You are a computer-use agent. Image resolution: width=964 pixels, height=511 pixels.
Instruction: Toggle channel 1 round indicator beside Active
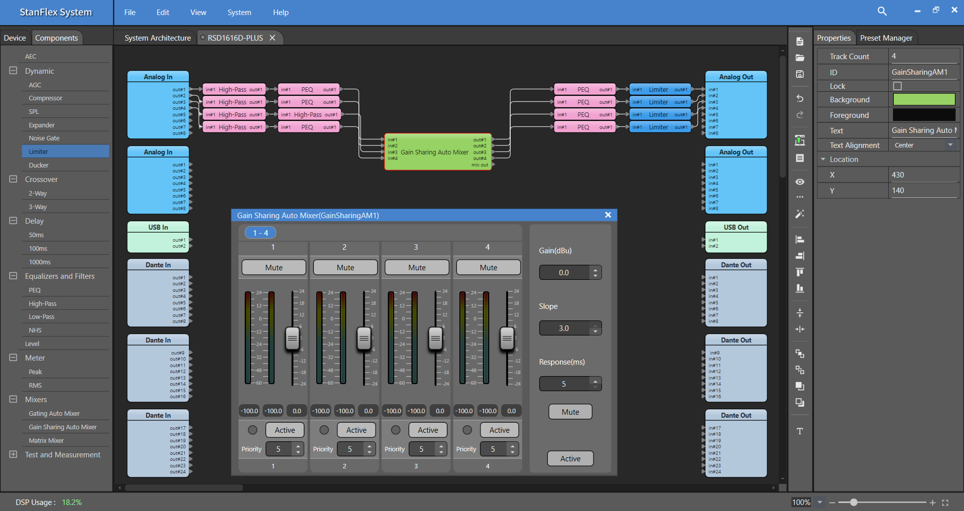(253, 430)
